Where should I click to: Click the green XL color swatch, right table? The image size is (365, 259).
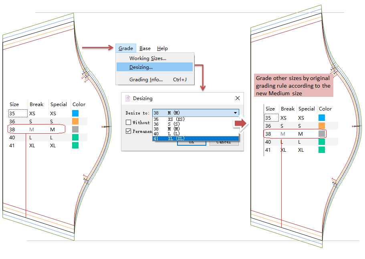322,150
